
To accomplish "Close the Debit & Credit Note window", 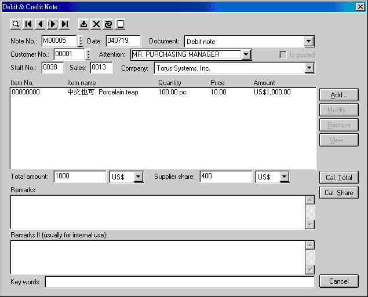I will click(x=360, y=7).
